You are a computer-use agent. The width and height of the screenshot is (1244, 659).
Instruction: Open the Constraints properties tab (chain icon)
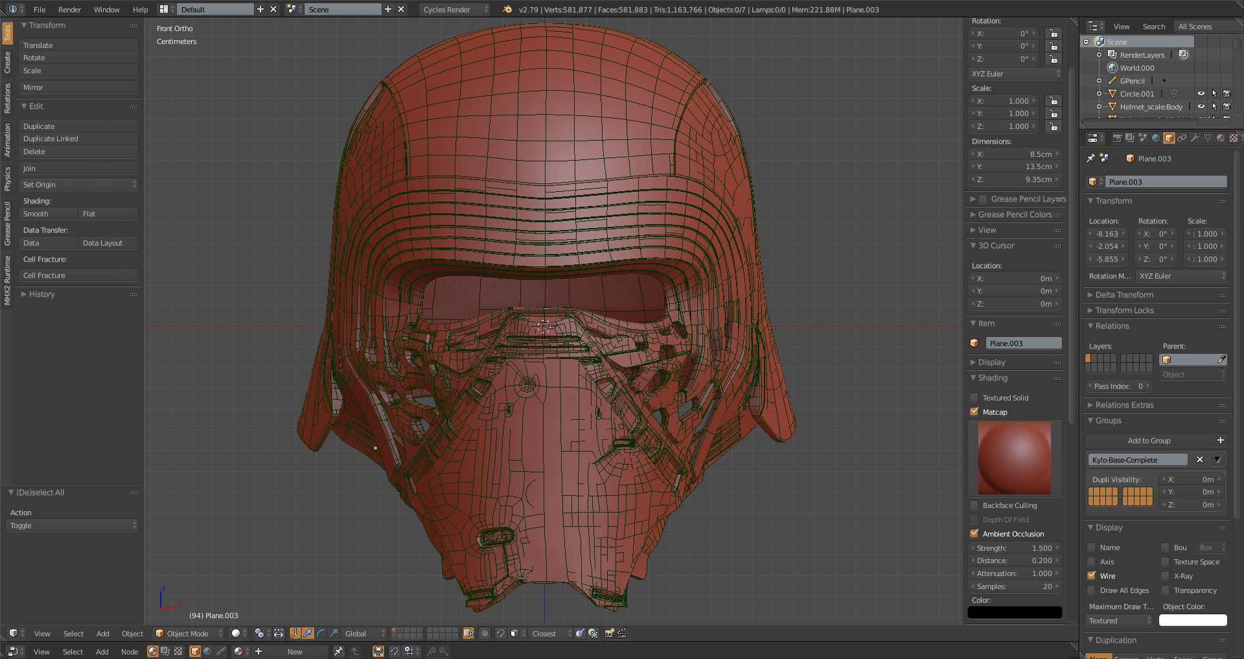(x=1182, y=138)
